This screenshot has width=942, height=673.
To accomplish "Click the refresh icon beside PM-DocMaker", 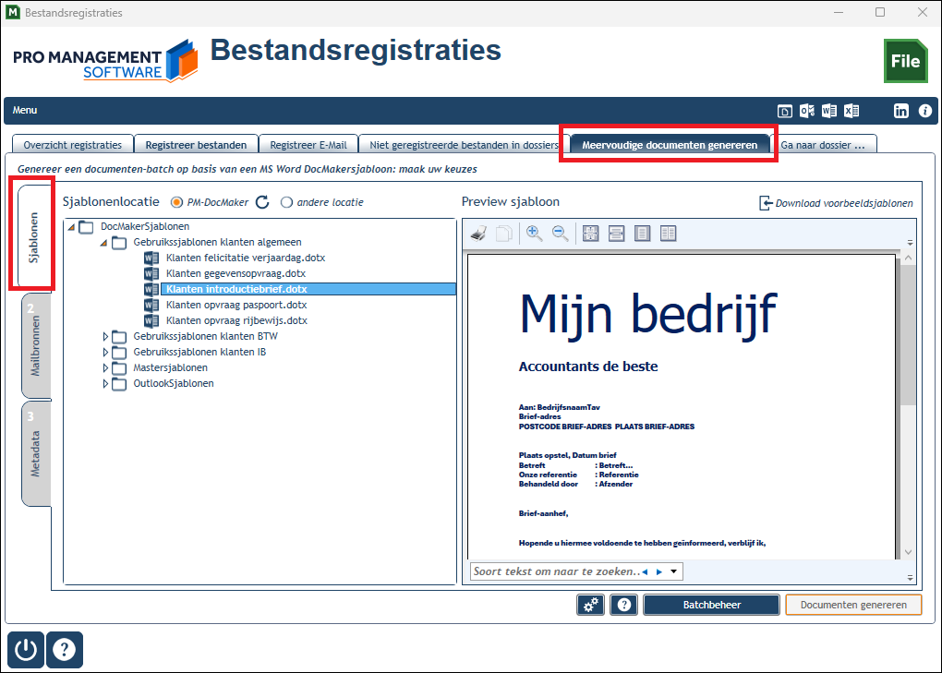I will [x=262, y=202].
